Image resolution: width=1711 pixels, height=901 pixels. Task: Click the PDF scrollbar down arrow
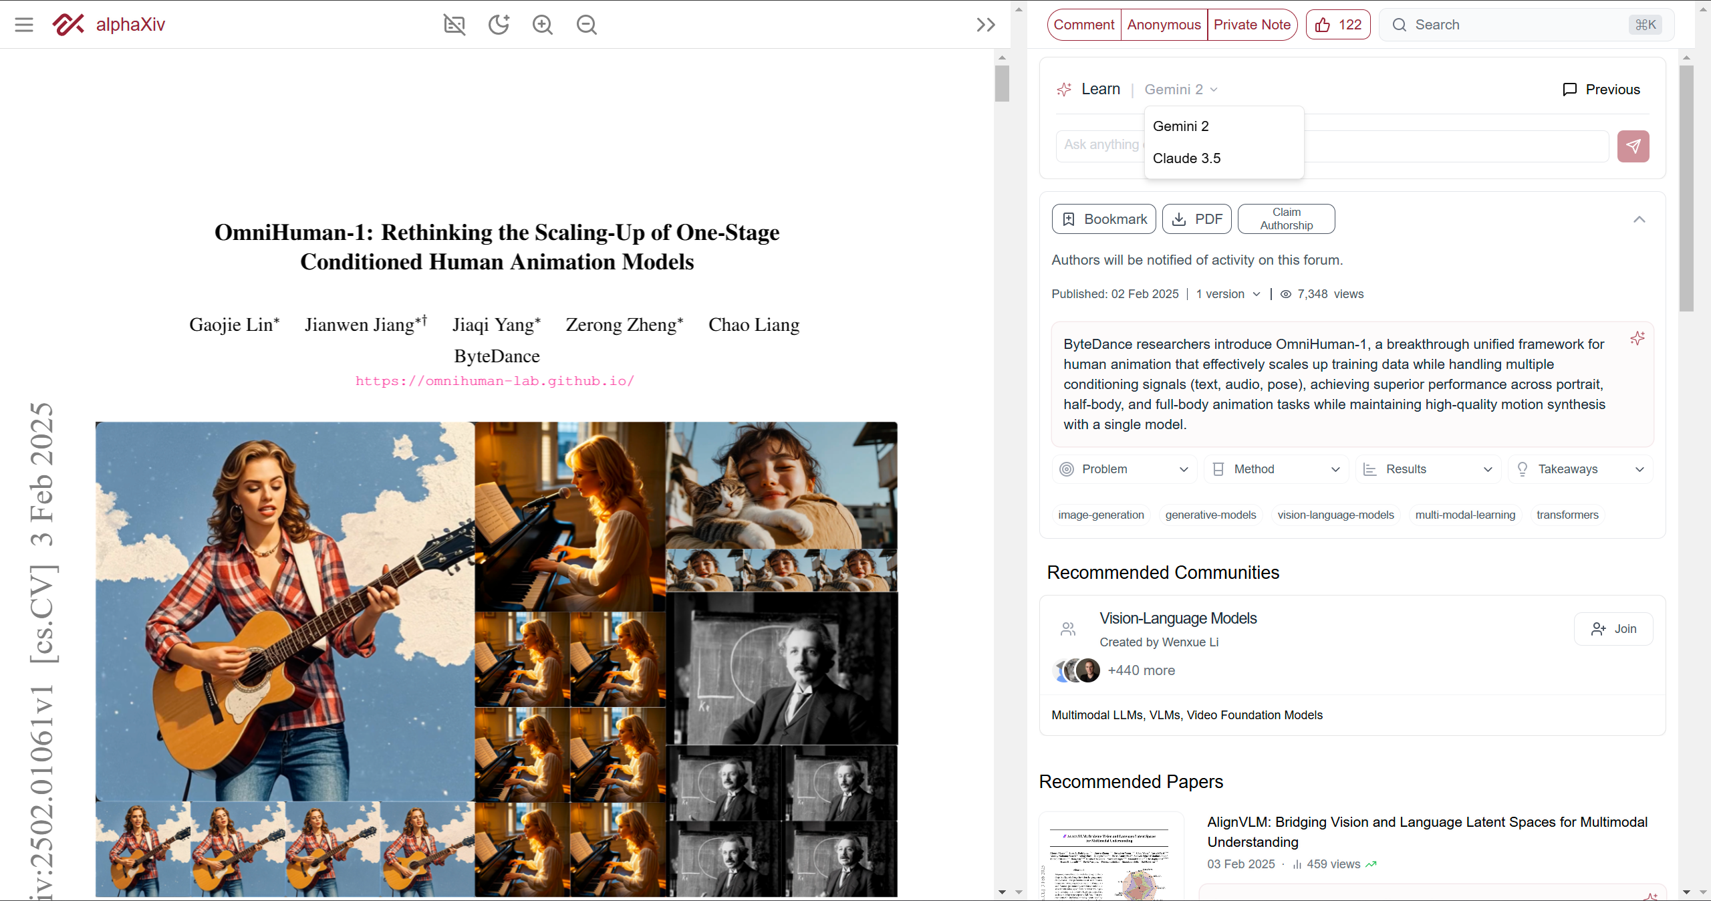pos(1002,892)
